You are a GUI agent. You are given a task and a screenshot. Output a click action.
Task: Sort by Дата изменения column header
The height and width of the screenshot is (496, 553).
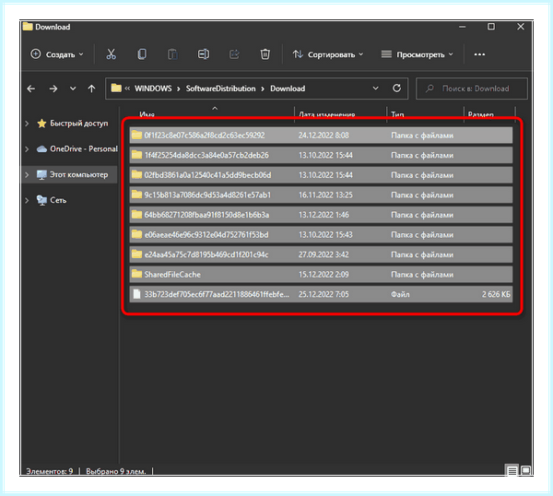(327, 114)
